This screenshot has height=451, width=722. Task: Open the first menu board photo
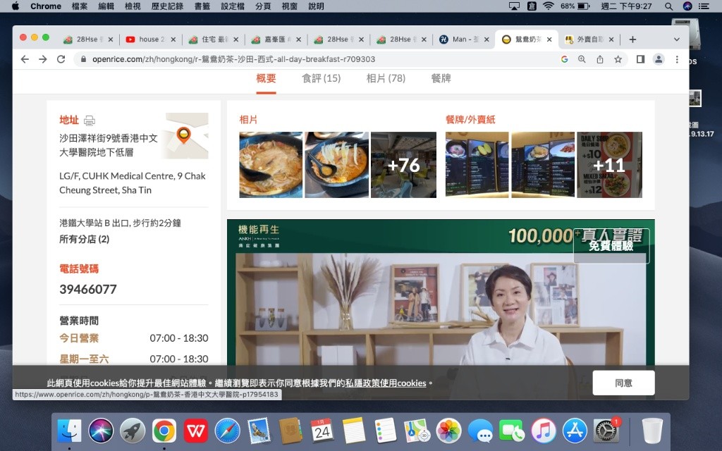[477, 165]
